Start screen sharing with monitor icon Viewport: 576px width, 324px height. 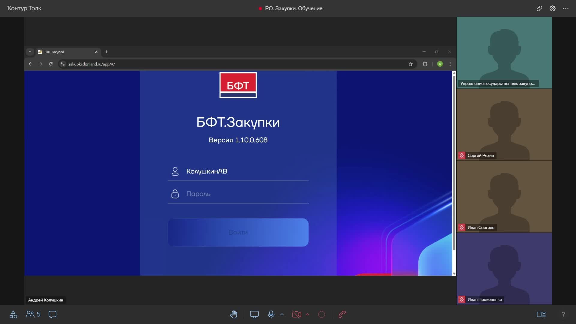point(254,314)
